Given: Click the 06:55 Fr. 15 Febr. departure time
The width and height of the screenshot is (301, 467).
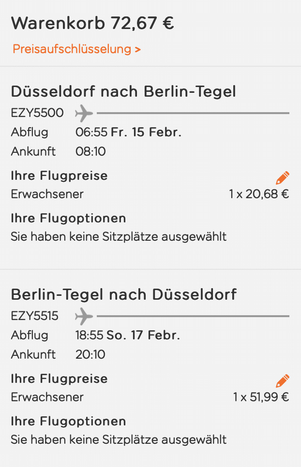Looking at the screenshot, I should (x=128, y=132).
